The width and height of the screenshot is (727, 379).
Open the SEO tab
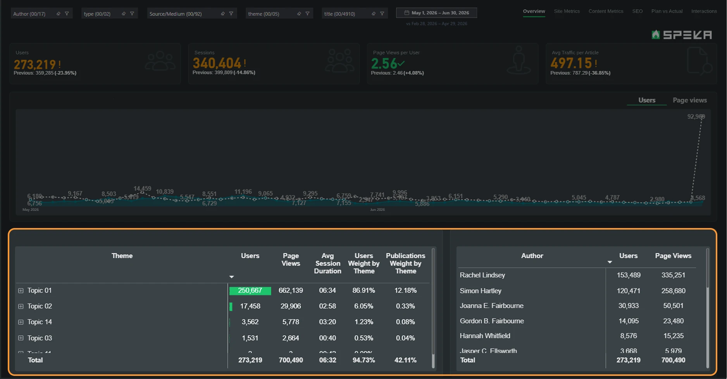[x=637, y=11]
